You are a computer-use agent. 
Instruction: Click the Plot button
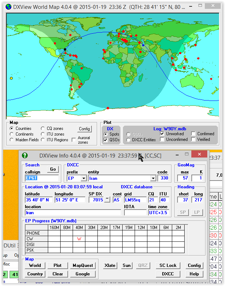[57, 265]
